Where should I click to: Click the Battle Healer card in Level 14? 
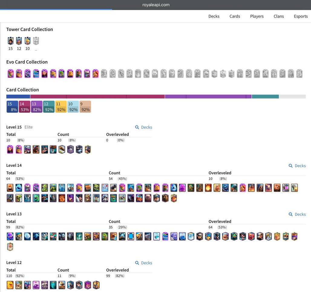click(x=217, y=188)
